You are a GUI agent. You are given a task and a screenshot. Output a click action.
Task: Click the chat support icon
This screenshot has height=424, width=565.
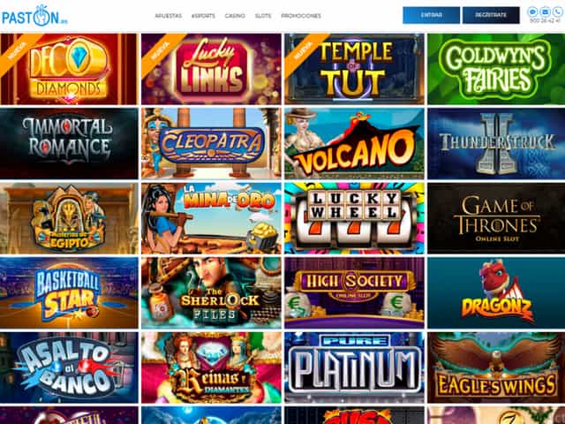(532, 11)
